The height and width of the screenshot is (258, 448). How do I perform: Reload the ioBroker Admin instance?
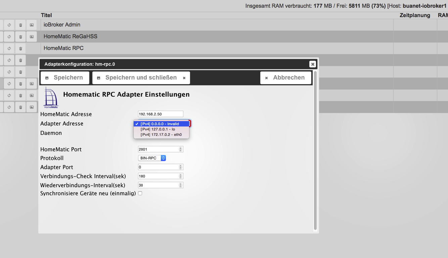9,25
